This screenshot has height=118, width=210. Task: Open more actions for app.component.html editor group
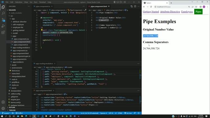[138, 90]
